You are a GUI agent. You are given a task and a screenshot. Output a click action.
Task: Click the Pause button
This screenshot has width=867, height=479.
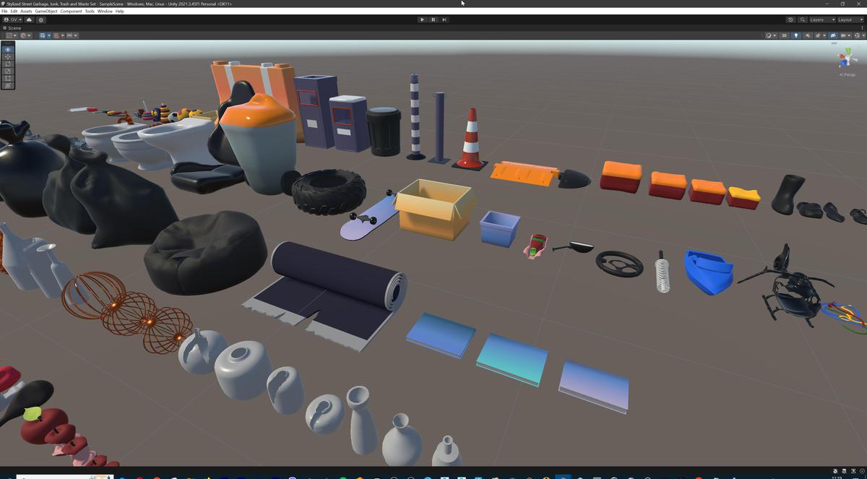[x=433, y=20]
